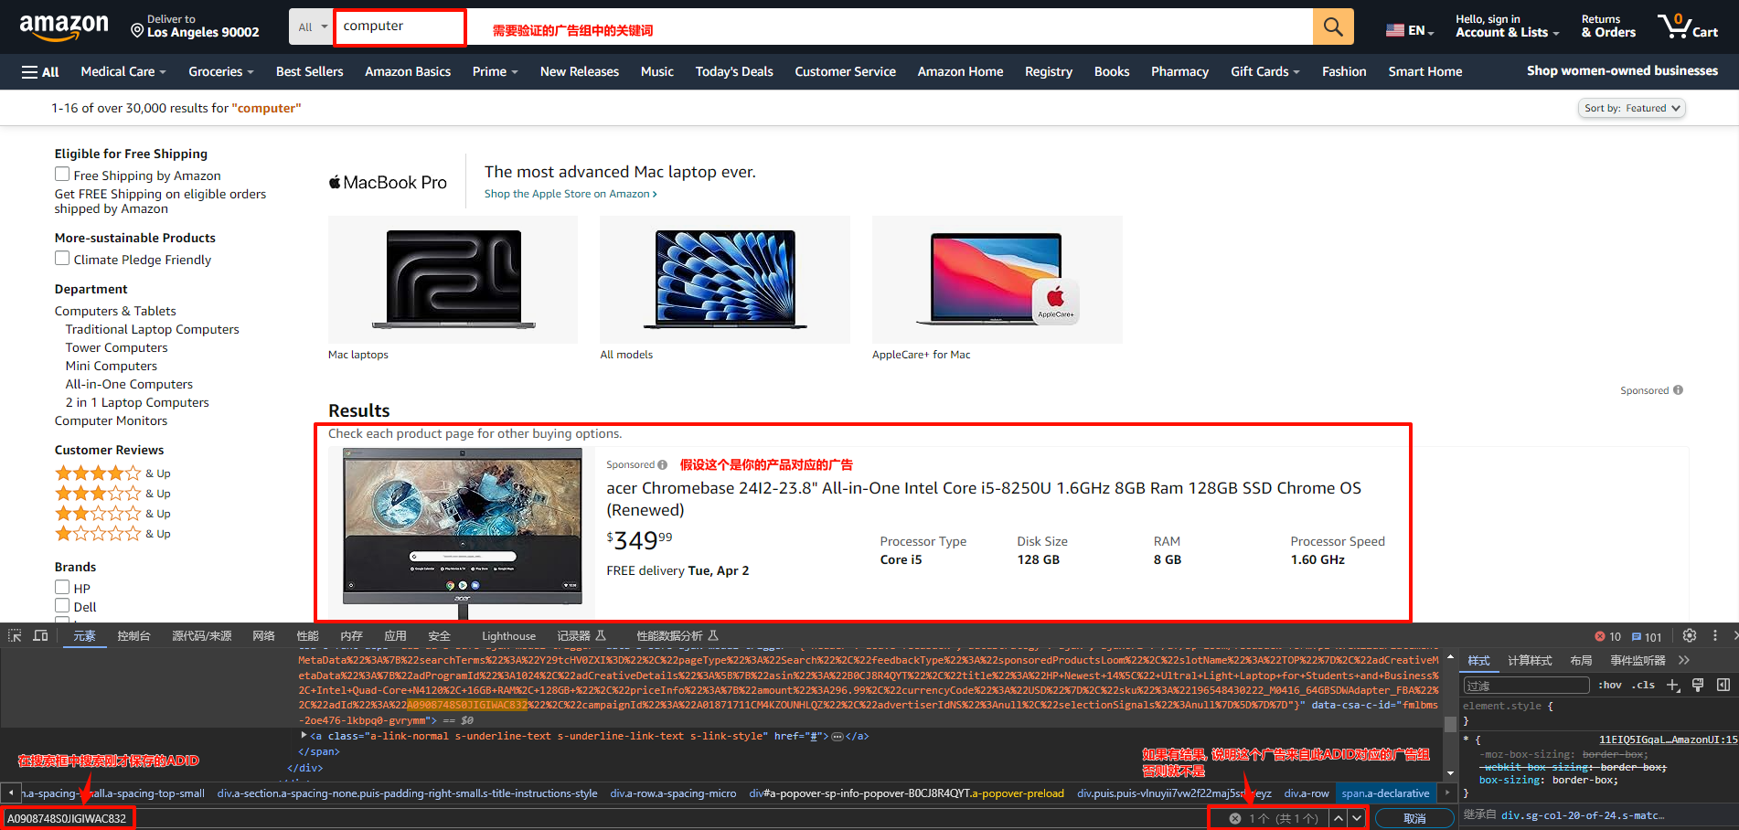
Task: Open the 源代码/来源 sources tab
Action: click(x=201, y=636)
